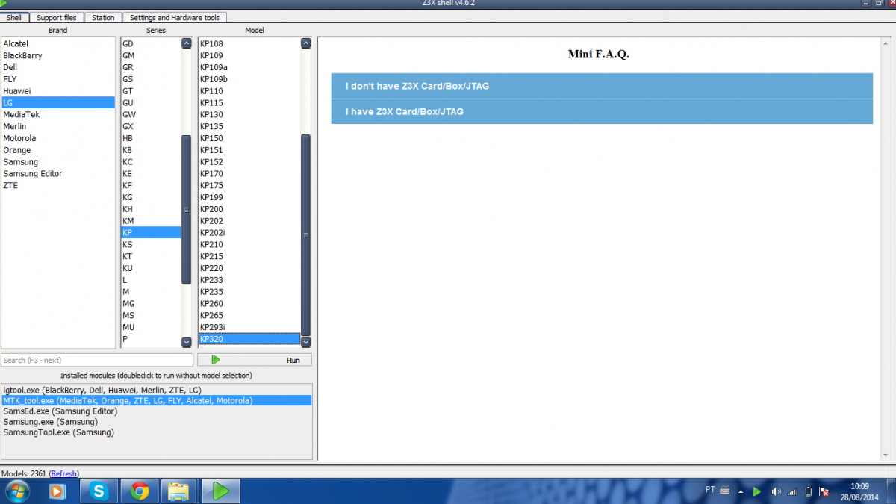The image size is (896, 504).
Task: Select LG brand in list
Action: click(58, 102)
